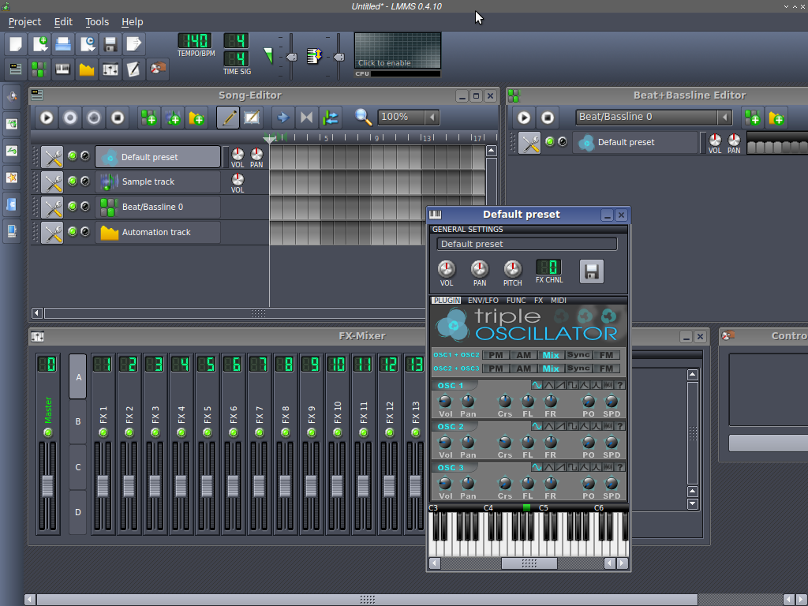Show the FX Mixer via toolbar icon
Viewport: 808px width, 606px height.
pos(110,69)
